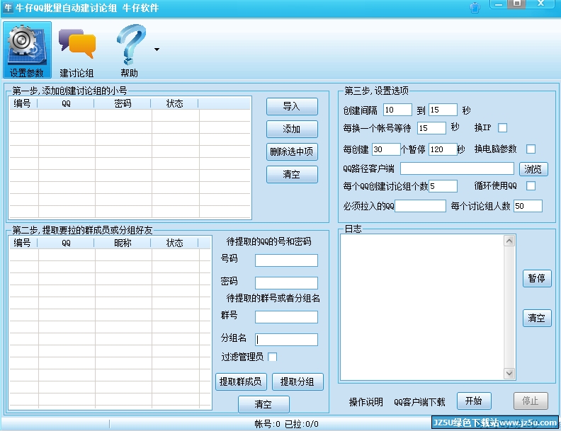Click the 每换一个帐号等待 seconds field

coord(431,128)
